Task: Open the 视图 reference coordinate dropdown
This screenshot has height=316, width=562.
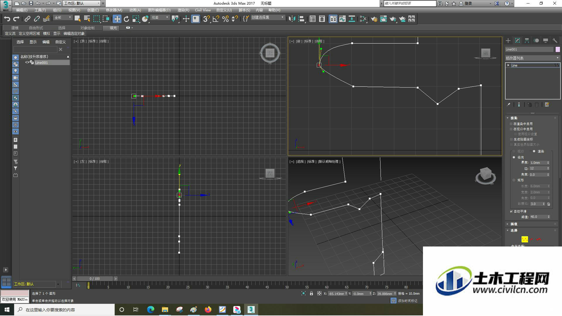Action: [x=160, y=18]
